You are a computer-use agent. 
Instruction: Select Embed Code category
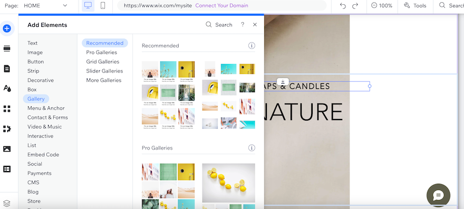point(43,155)
